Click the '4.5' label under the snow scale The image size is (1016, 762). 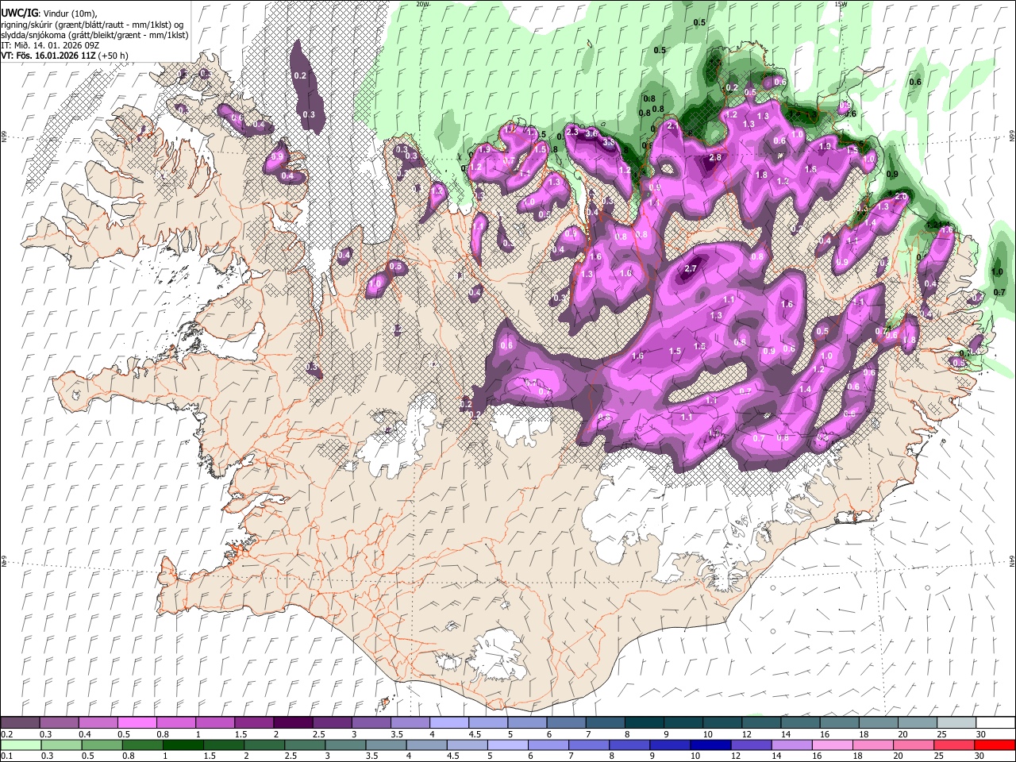pyautogui.click(x=475, y=734)
